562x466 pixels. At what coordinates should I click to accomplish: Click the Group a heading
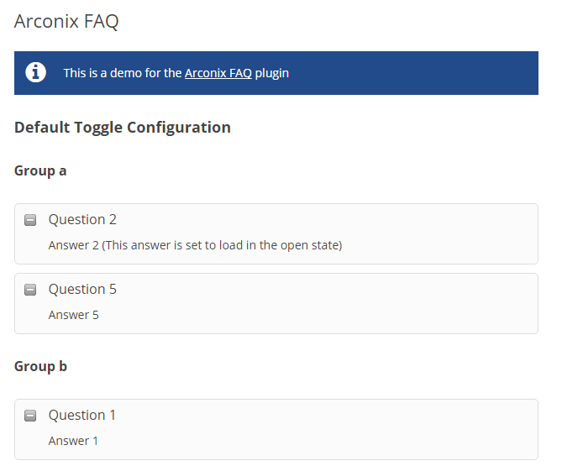click(40, 170)
